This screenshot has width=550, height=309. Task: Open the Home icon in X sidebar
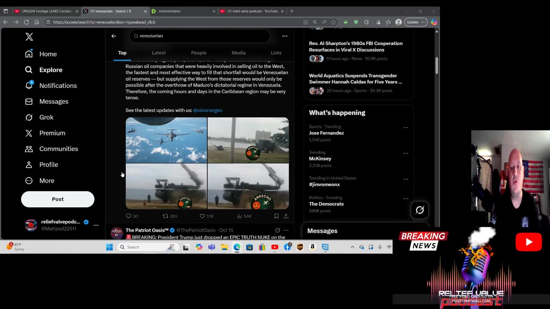point(29,54)
